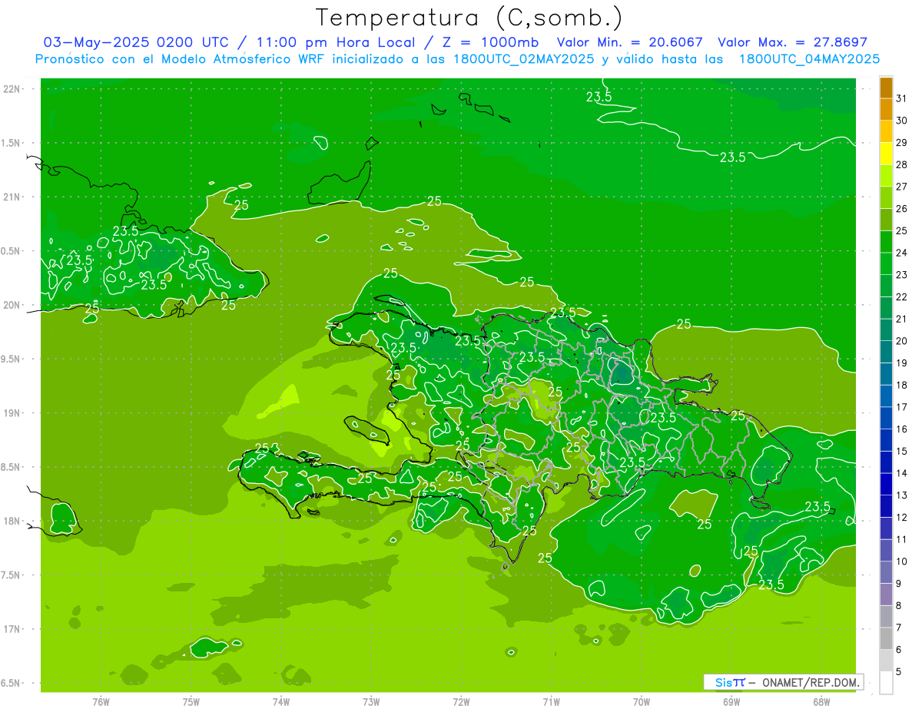Click the '68W' longitude axis label
The width and height of the screenshot is (922, 712).
click(821, 702)
